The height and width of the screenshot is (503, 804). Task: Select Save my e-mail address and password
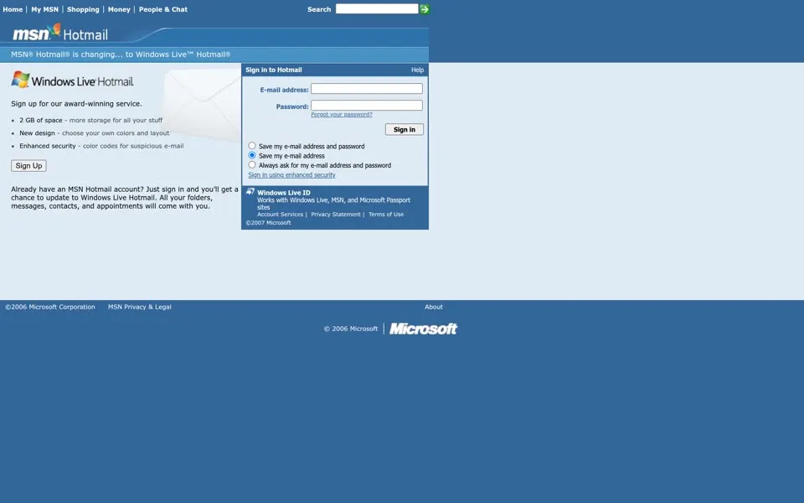tap(252, 146)
